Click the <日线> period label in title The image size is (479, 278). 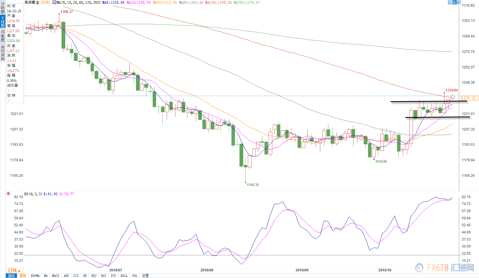tap(45, 2)
